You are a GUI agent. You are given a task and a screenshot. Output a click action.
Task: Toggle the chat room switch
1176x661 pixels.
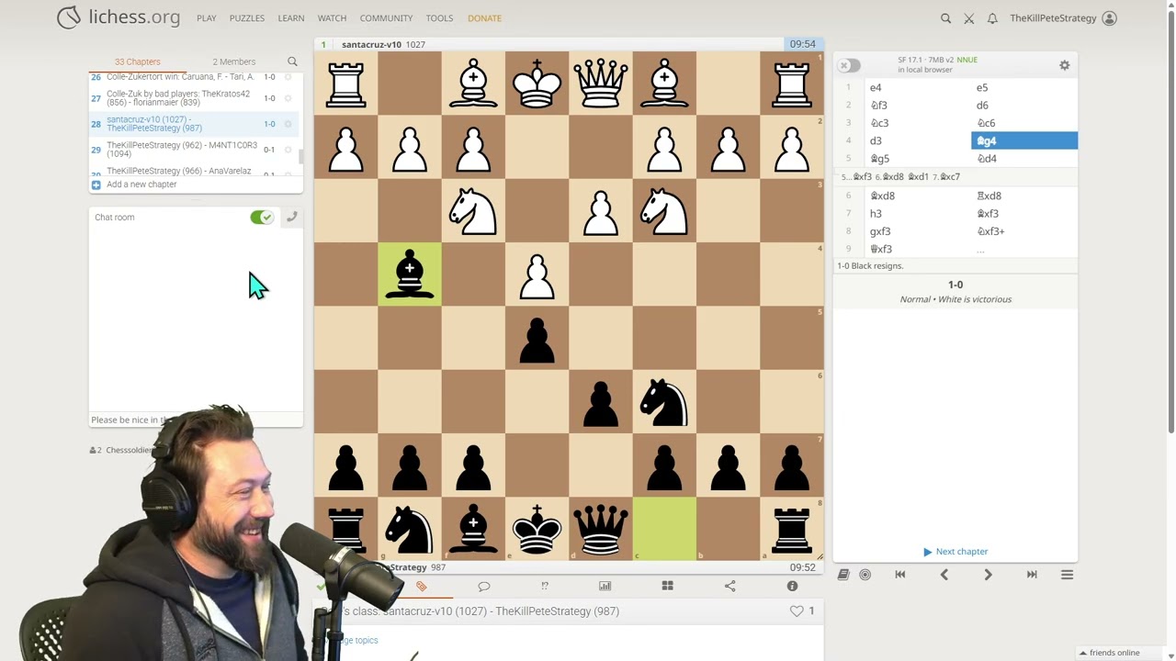[x=262, y=218]
